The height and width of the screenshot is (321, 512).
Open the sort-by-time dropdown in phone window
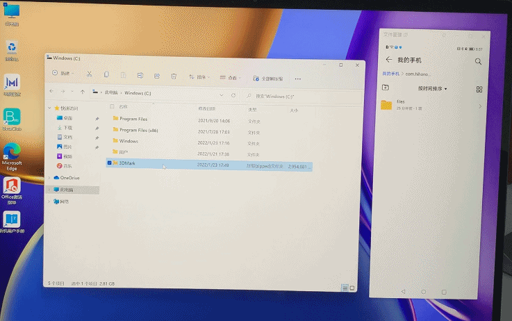coord(432,88)
